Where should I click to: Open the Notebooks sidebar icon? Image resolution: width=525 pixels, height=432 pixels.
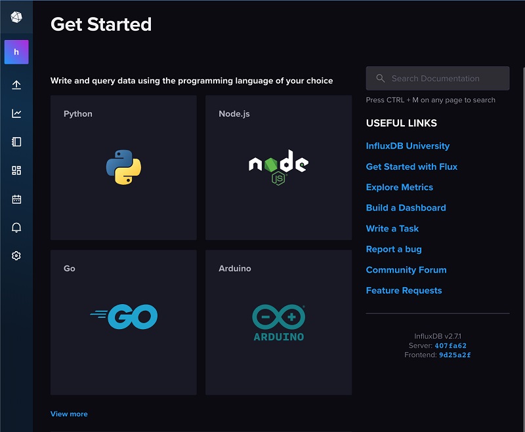[16, 142]
